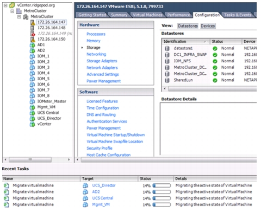Open Time Configuration link
The height and width of the screenshot is (212, 267).
(x=103, y=108)
